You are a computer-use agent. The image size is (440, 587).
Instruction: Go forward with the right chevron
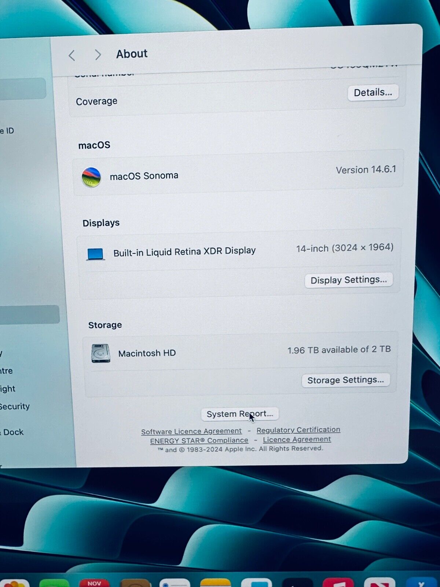pyautogui.click(x=98, y=55)
